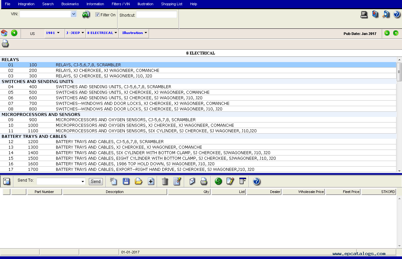
Task: Go to the home catalog icon
Action: point(4,33)
